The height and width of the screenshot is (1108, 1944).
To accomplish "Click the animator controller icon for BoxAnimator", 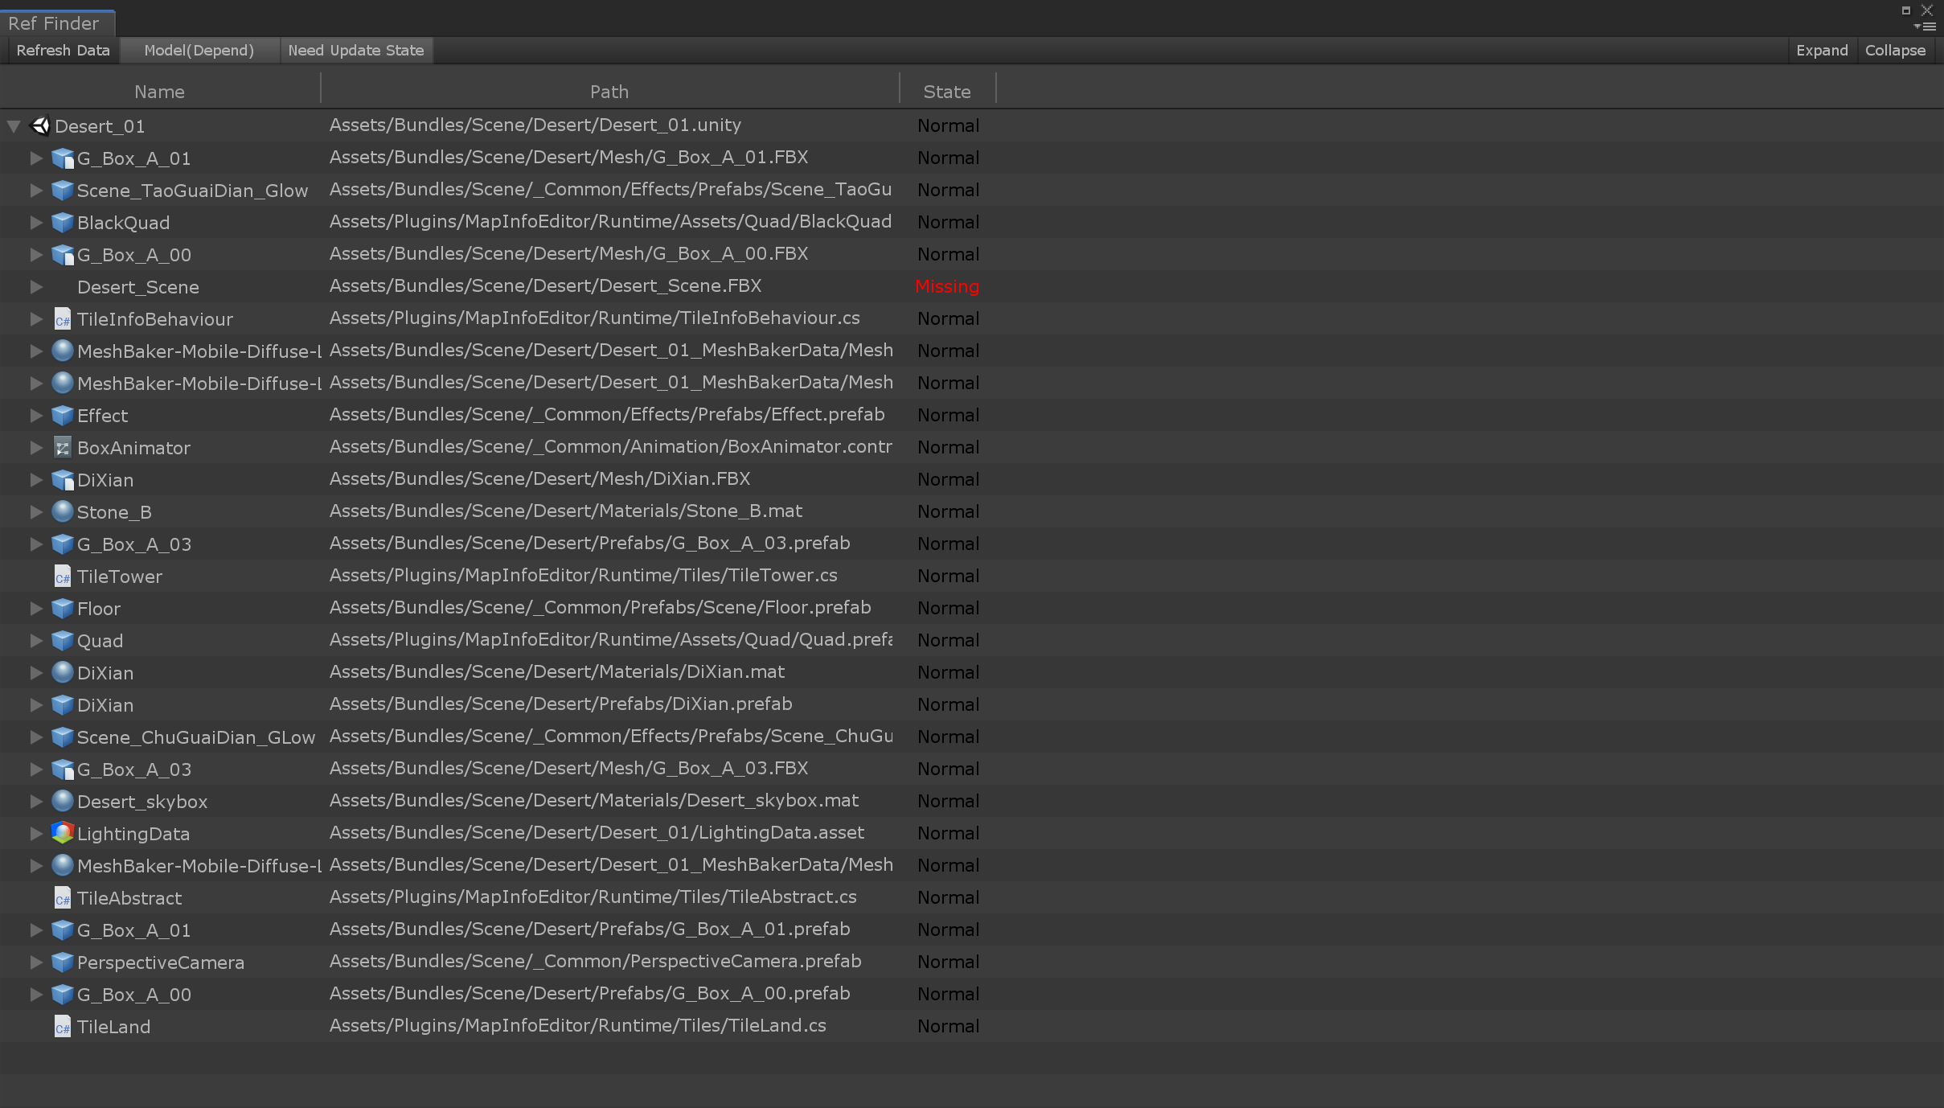I will tap(63, 448).
